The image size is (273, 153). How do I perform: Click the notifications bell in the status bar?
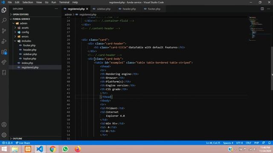[269, 143]
